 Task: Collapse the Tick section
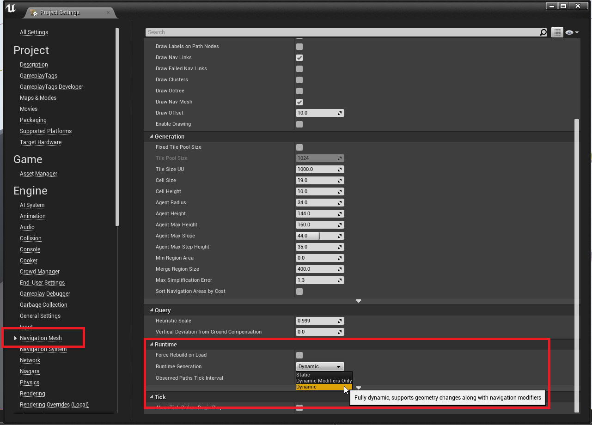point(151,397)
